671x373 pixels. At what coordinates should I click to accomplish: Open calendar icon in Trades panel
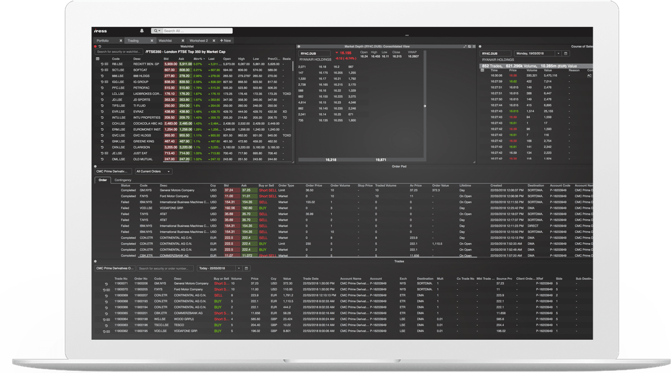[246, 268]
